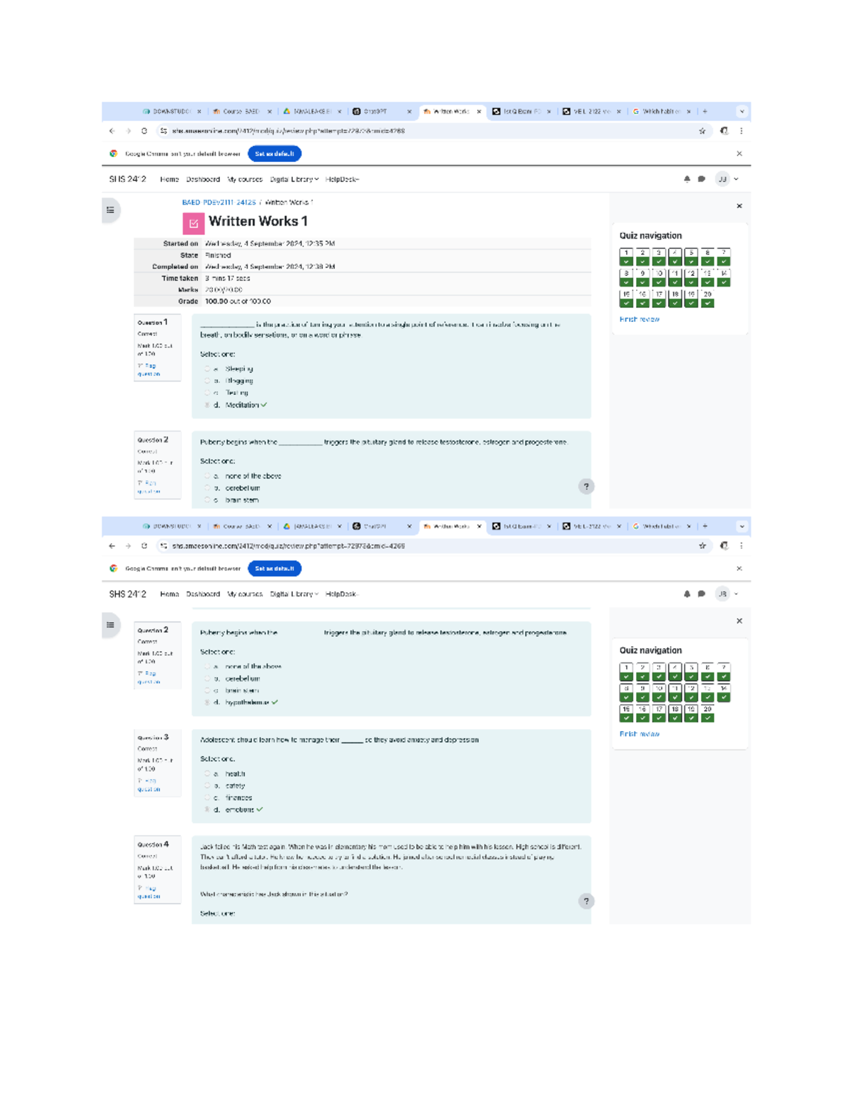Reload the page in the lower browser window
The image size is (849, 1099).
coord(144,546)
